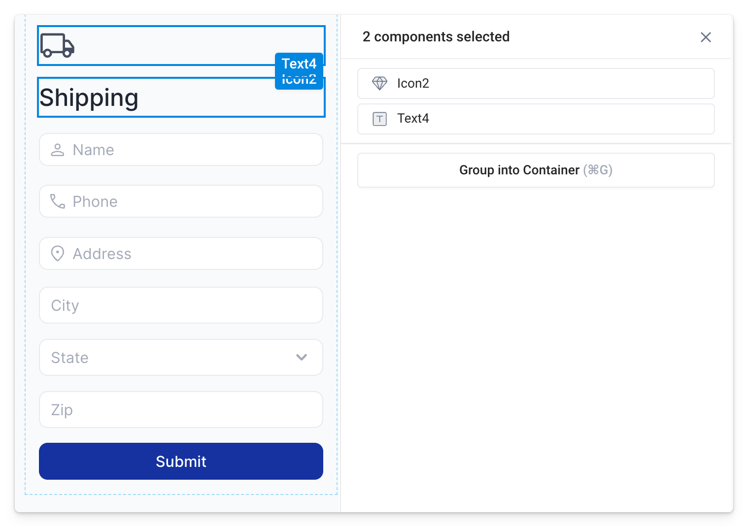Open the State dropdown

(181, 358)
